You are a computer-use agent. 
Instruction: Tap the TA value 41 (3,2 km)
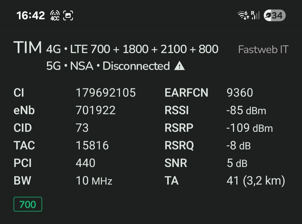click(x=256, y=181)
